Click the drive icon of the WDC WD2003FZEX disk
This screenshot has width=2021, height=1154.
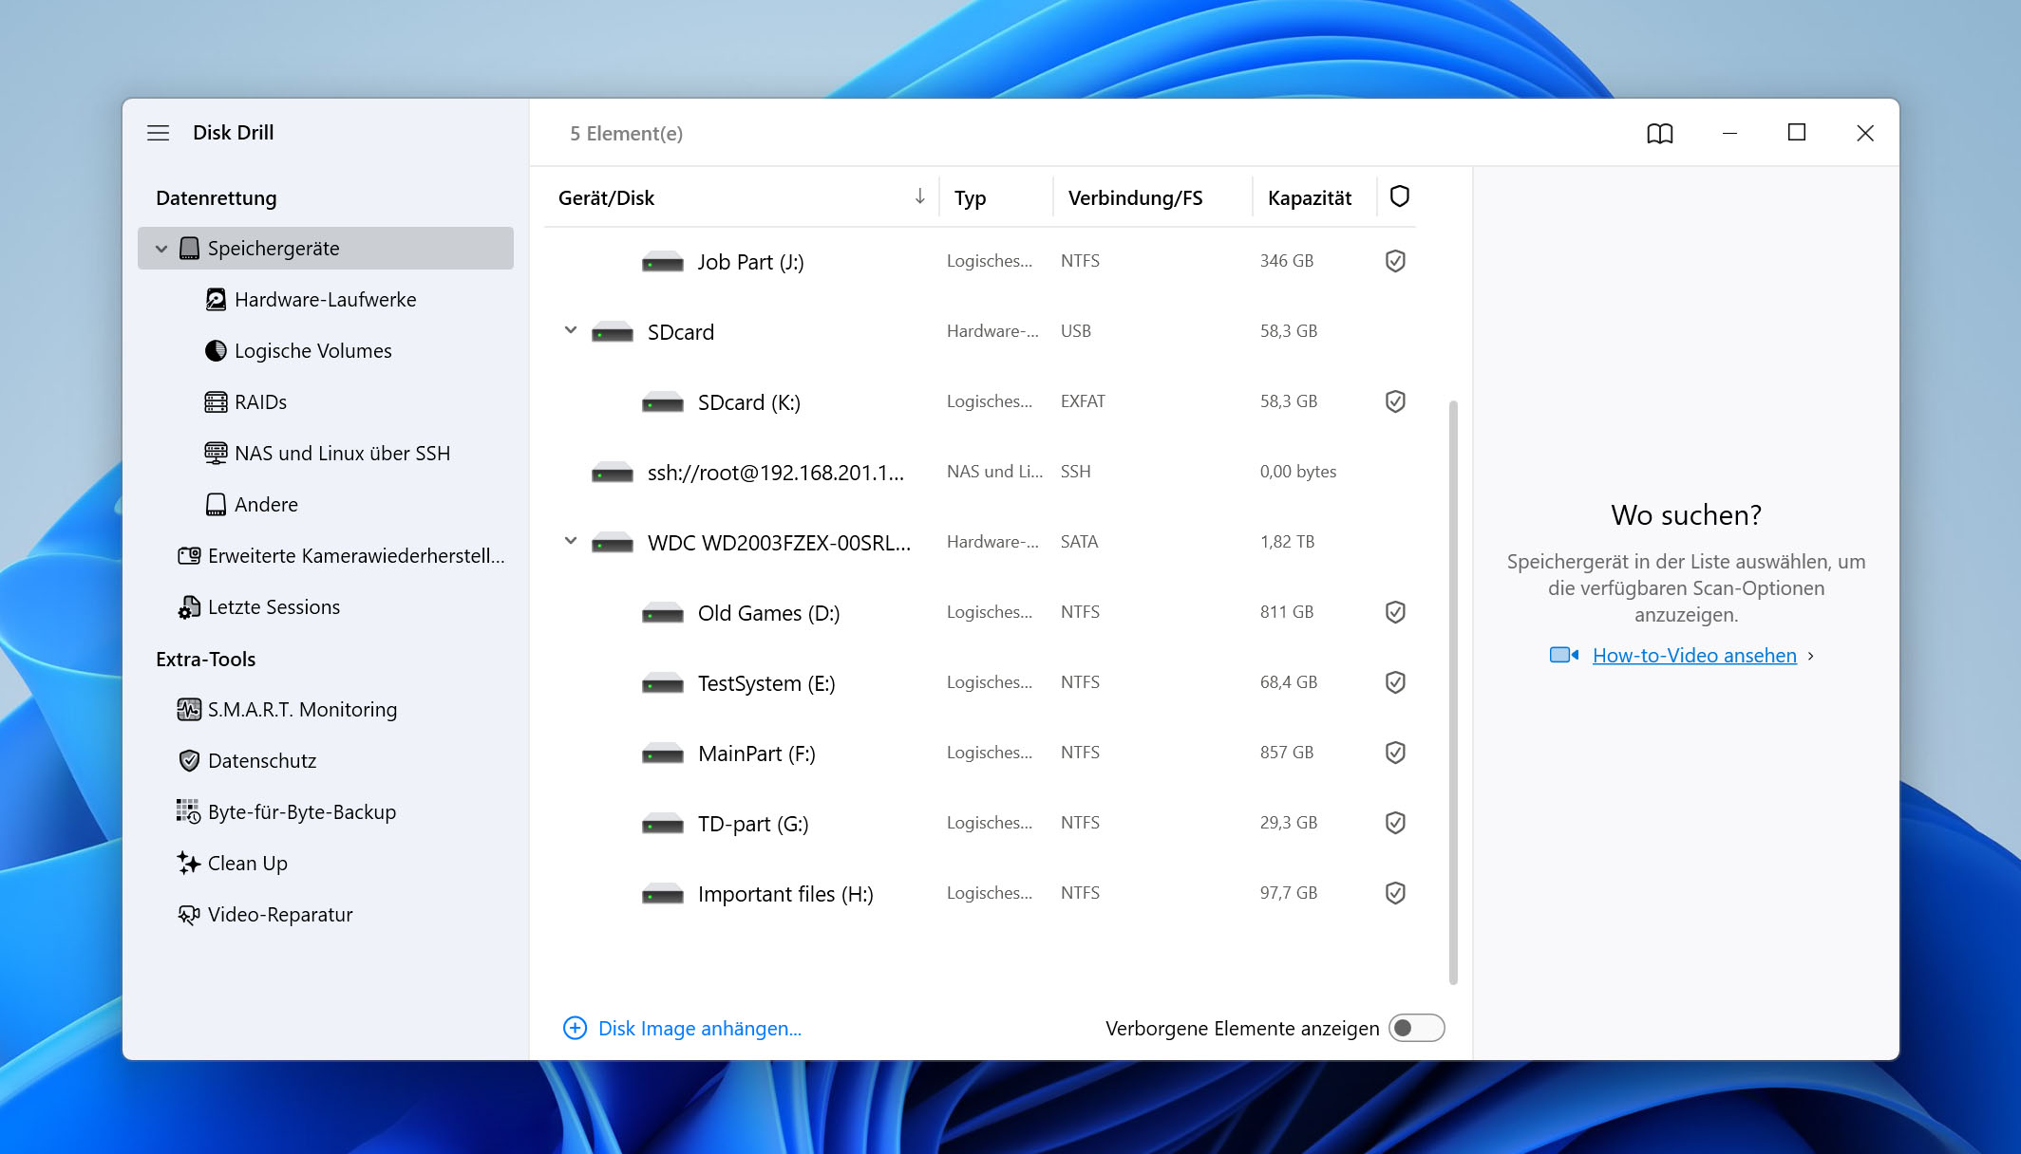coord(613,543)
